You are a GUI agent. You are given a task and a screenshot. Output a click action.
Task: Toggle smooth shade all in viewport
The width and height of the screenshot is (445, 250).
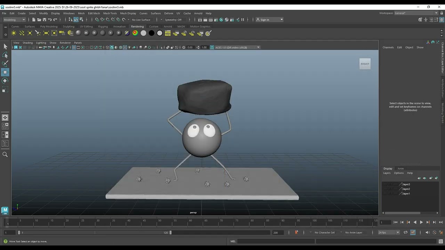click(x=112, y=48)
